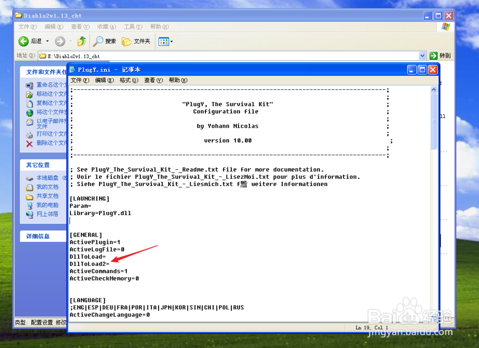
Task: Click the My Documents (我的文档) link
Action: [x=47, y=187]
